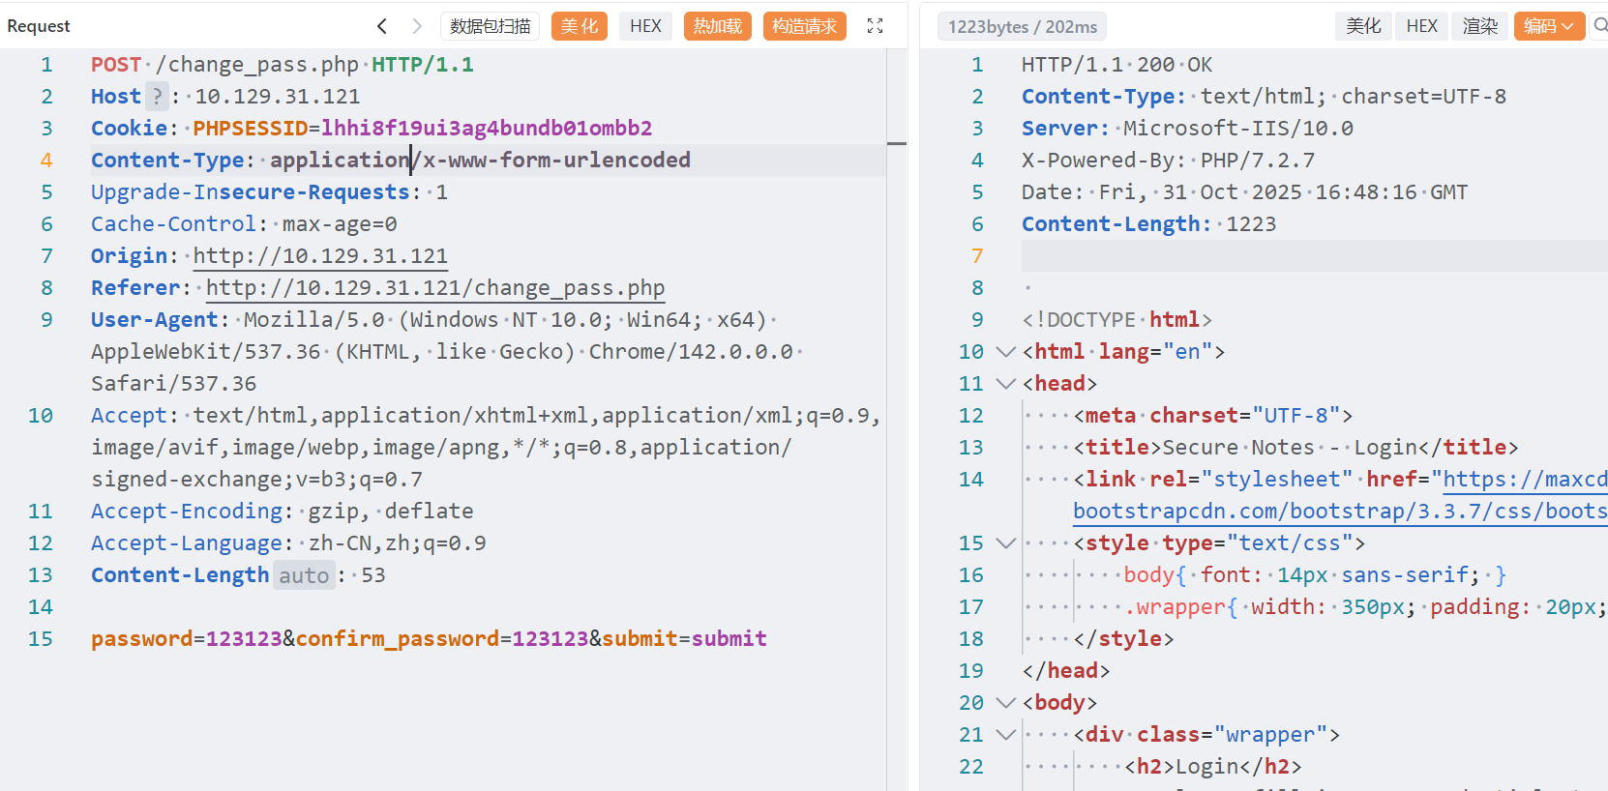Click the 数据包扫描 packet scan button
This screenshot has height=791, width=1608.
click(491, 26)
